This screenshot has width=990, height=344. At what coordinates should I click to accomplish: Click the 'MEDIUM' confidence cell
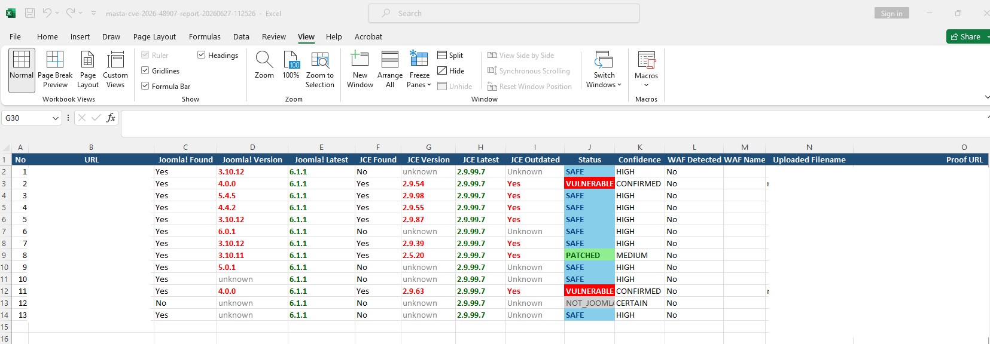639,255
